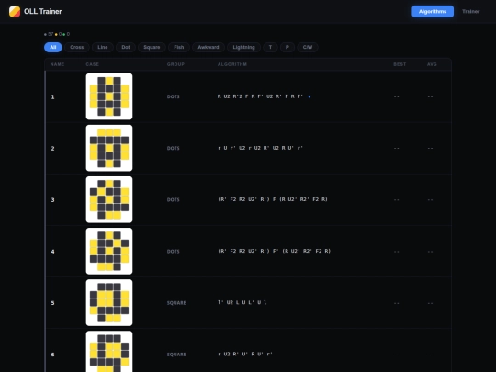Click the ALGORITHM column header

click(x=232, y=64)
